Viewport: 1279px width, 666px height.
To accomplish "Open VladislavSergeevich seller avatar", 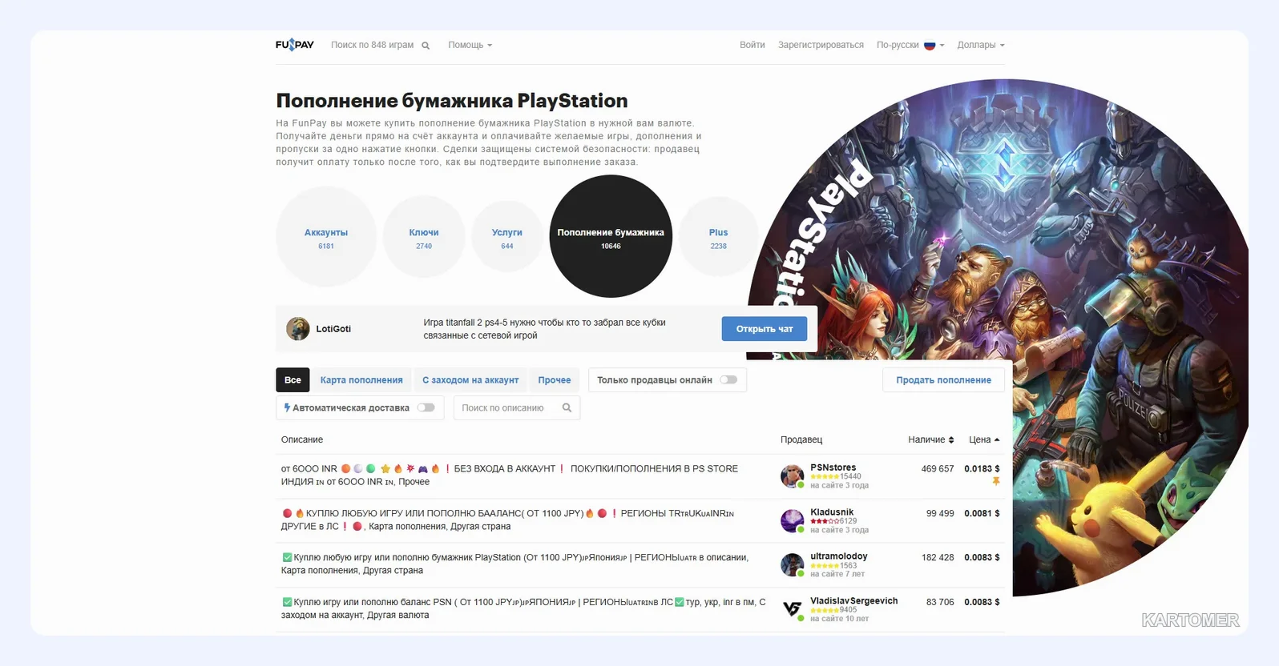I will (792, 610).
